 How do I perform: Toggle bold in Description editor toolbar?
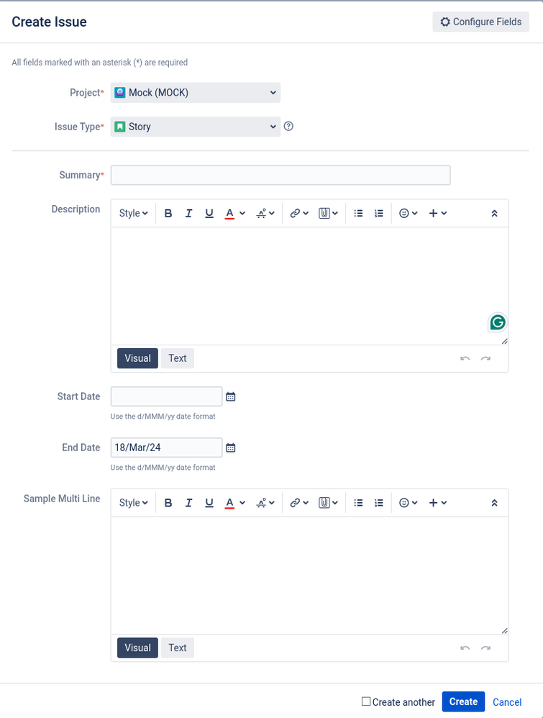[168, 214]
